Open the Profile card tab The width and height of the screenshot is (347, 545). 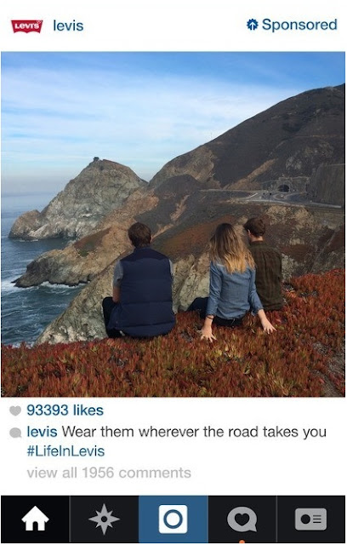311,519
